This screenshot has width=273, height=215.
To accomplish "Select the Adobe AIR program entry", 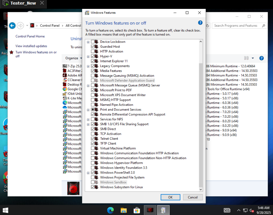I will click(72, 75).
